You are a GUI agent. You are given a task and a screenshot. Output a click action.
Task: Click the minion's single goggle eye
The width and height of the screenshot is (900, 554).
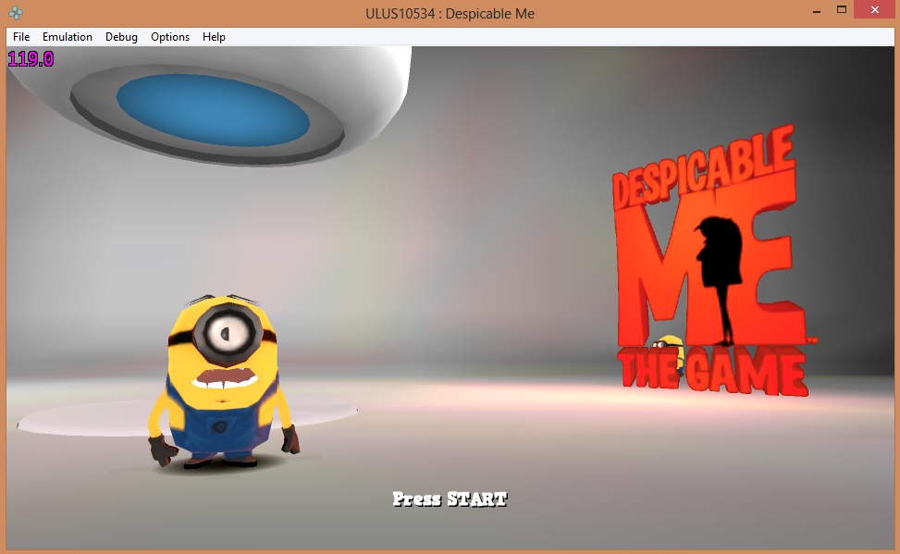[225, 331]
